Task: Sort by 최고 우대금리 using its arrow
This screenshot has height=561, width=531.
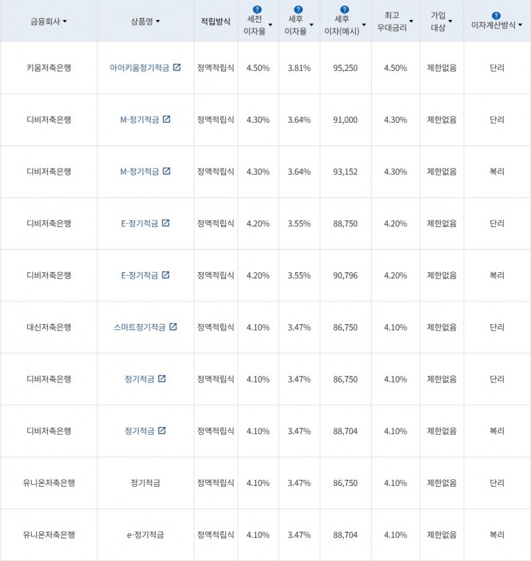Action: point(412,22)
